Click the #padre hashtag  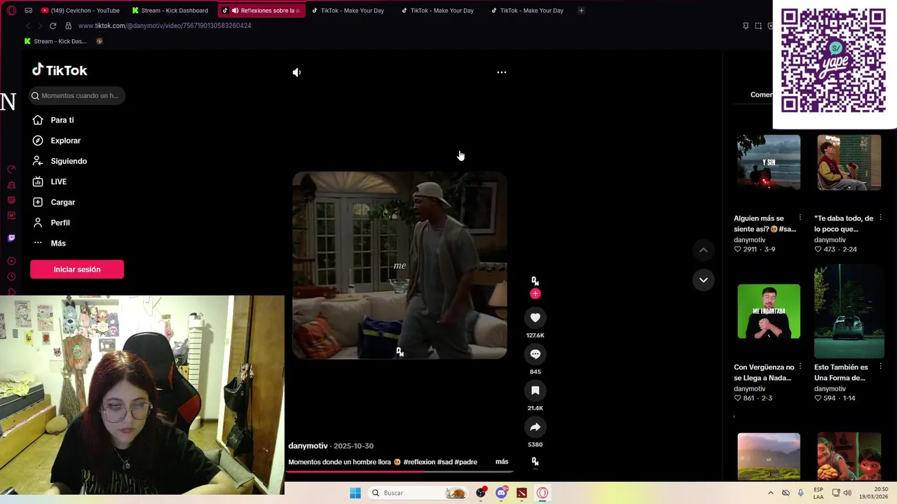[465, 462]
